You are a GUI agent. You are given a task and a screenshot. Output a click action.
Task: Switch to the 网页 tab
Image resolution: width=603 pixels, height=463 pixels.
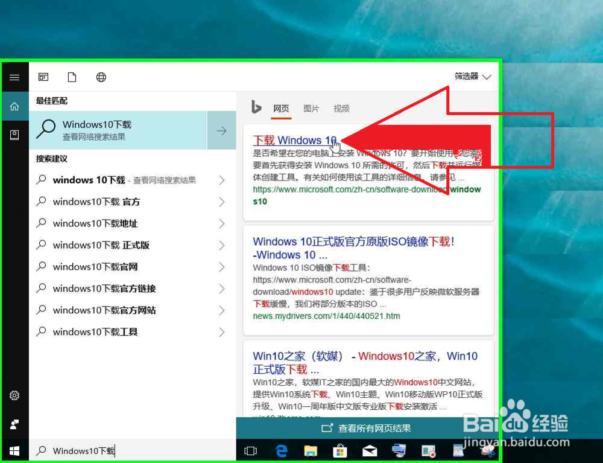pyautogui.click(x=281, y=109)
